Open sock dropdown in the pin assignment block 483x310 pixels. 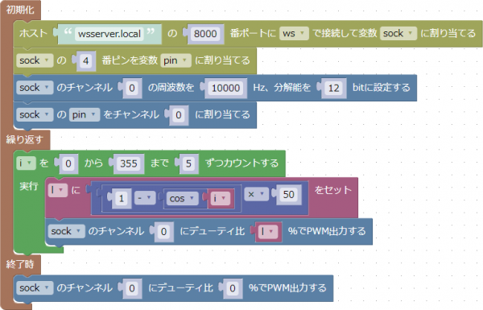[x=35, y=60]
